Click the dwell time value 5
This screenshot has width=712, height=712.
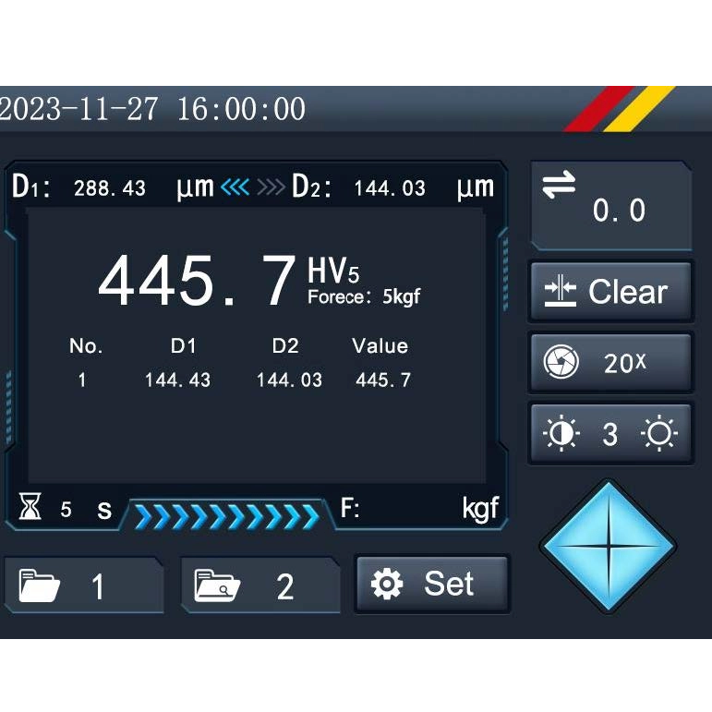pos(66,509)
